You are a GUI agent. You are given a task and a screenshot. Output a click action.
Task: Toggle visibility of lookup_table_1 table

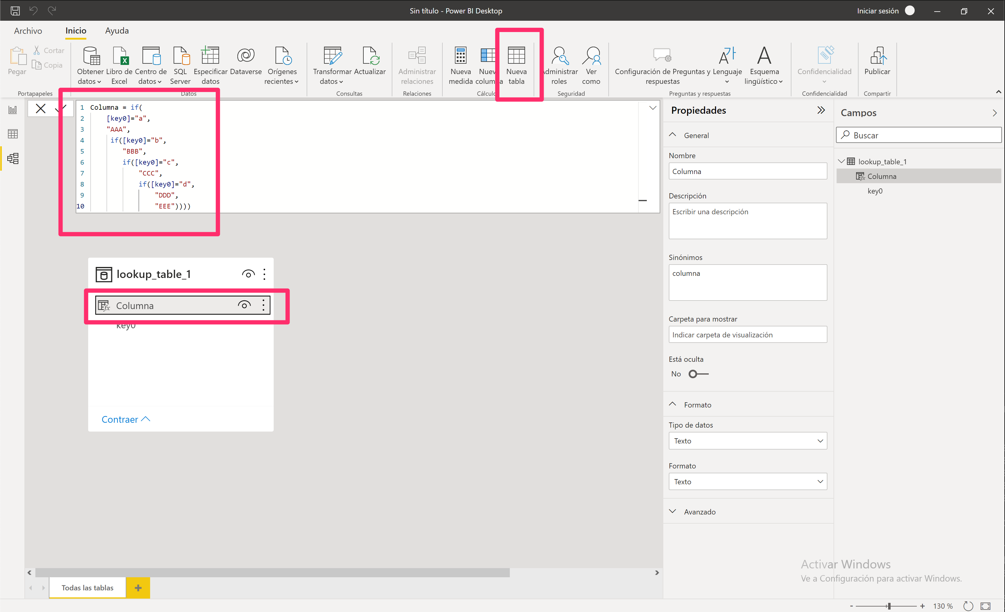pyautogui.click(x=248, y=274)
